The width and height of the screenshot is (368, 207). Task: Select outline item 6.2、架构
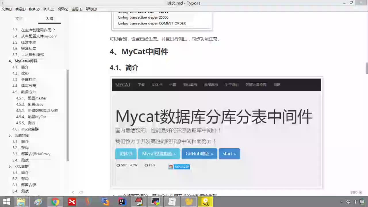coord(20,179)
